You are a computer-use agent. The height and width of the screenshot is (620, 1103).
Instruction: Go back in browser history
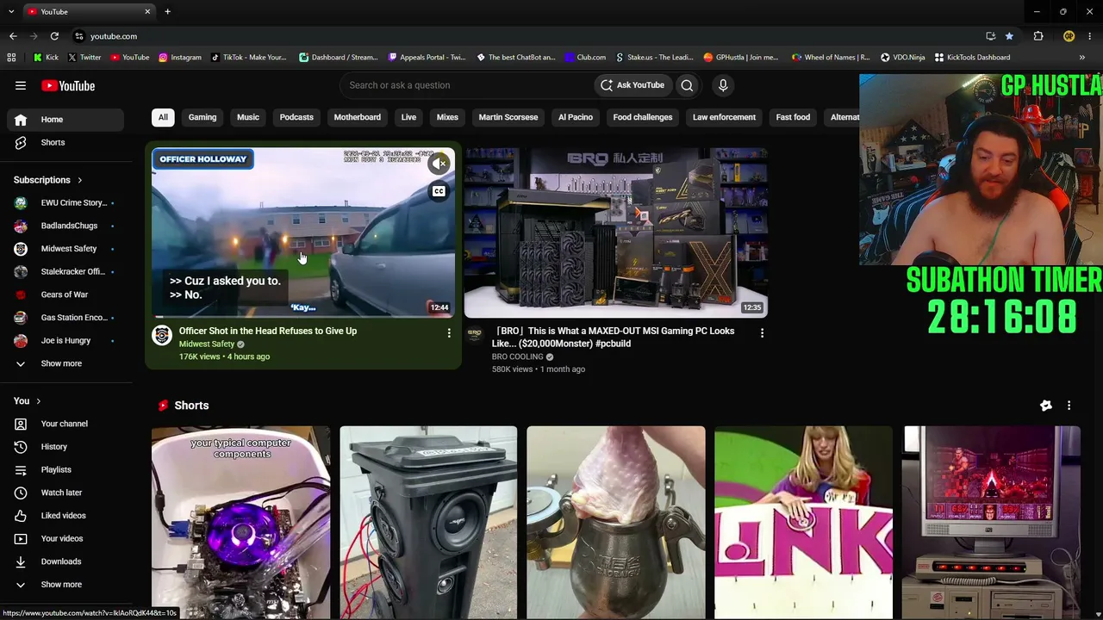[13, 36]
